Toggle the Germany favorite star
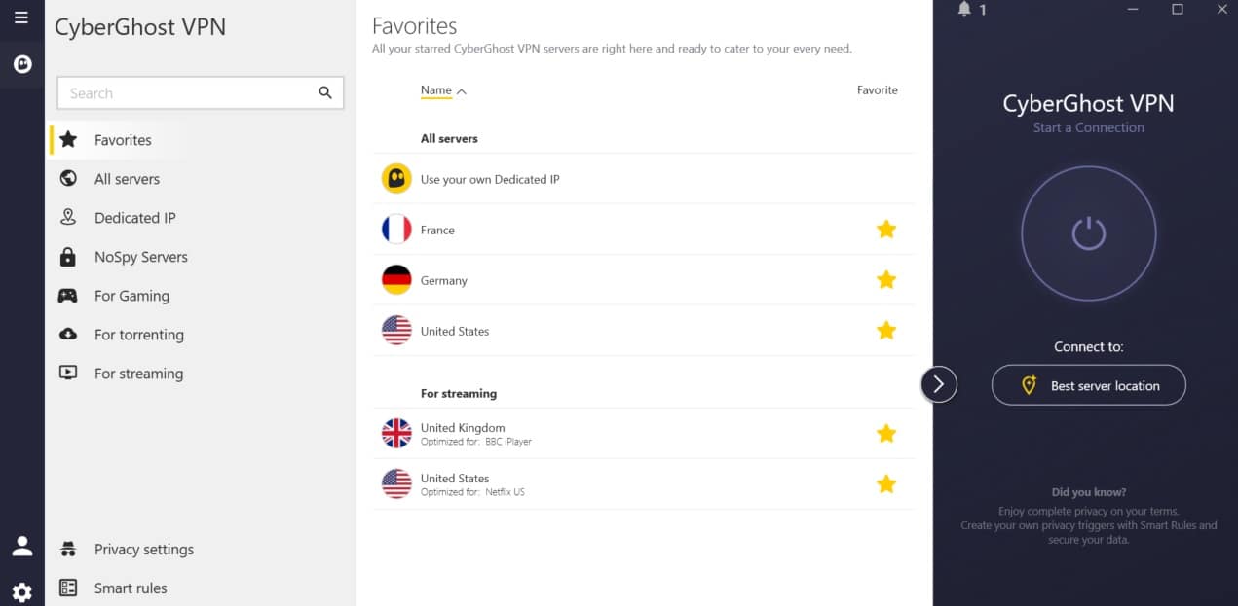Screen dimensions: 1238x606 pyautogui.click(x=885, y=280)
